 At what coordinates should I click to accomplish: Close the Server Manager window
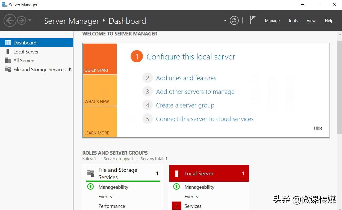click(x=334, y=5)
